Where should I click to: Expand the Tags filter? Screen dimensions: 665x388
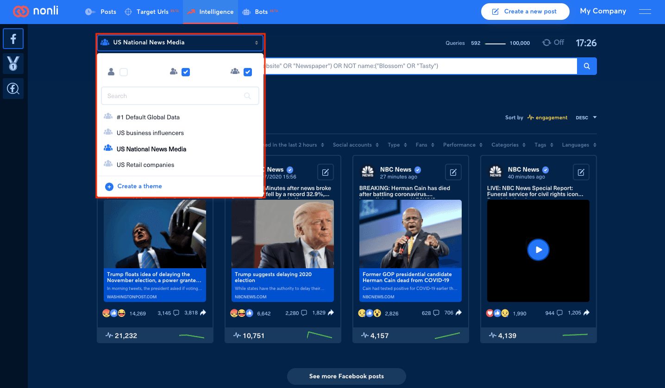click(544, 145)
